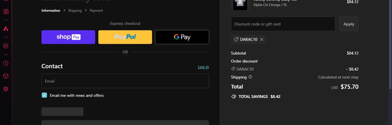Open the player icon in sidebar
392x125 pixels.
(6, 46)
